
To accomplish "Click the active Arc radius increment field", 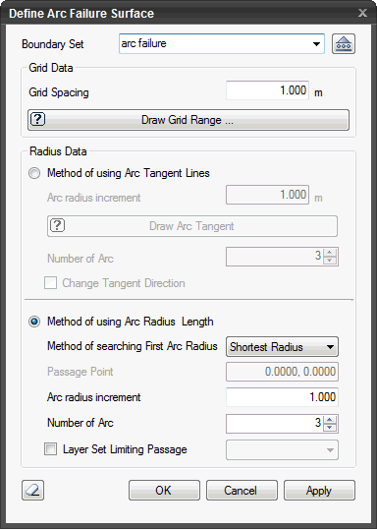I will 282,397.
